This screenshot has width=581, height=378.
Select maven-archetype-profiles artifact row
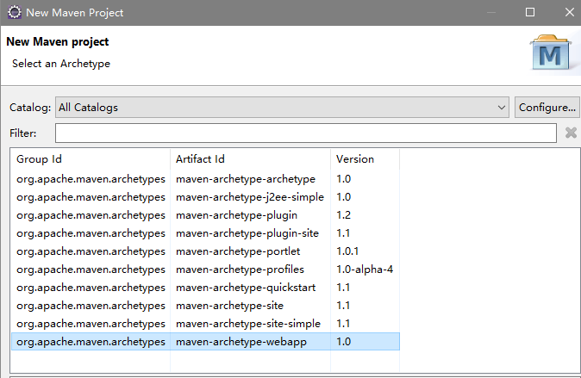pos(206,270)
